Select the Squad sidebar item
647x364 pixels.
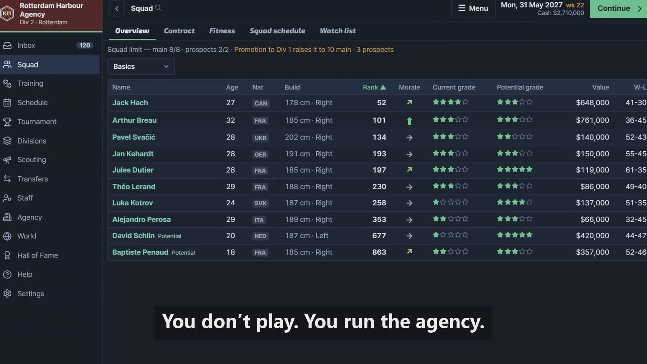coord(50,64)
